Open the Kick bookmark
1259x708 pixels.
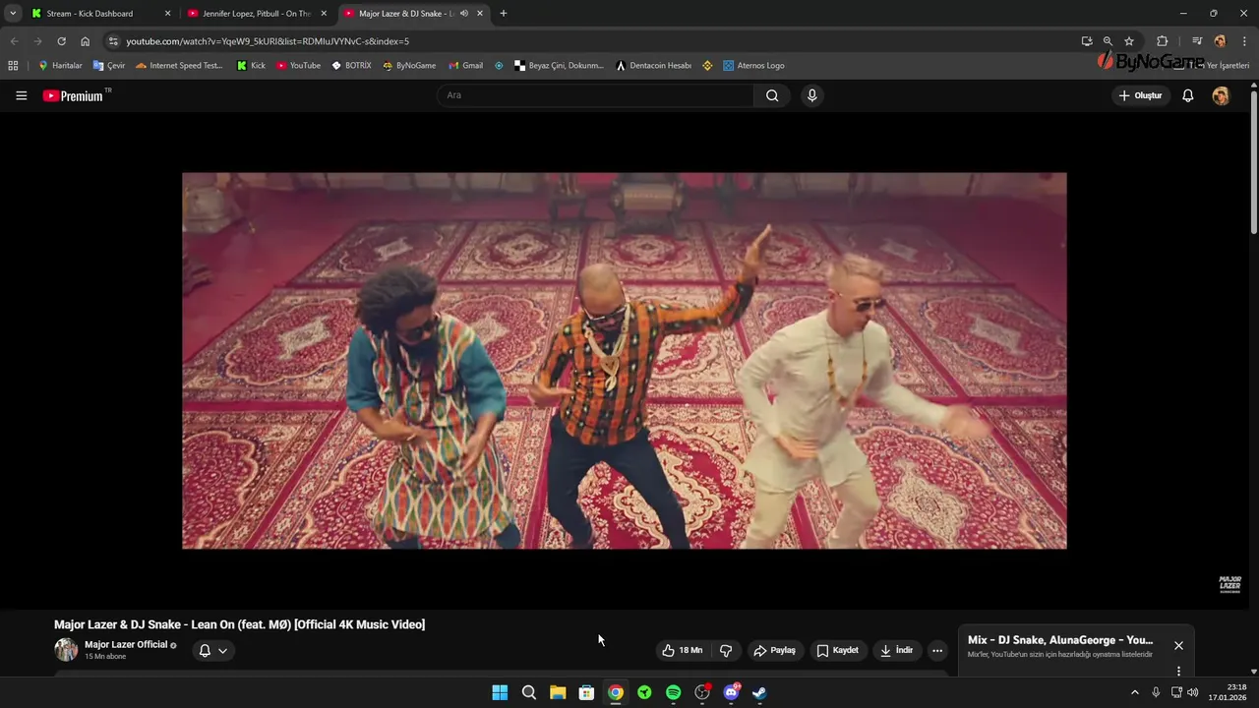[252, 66]
